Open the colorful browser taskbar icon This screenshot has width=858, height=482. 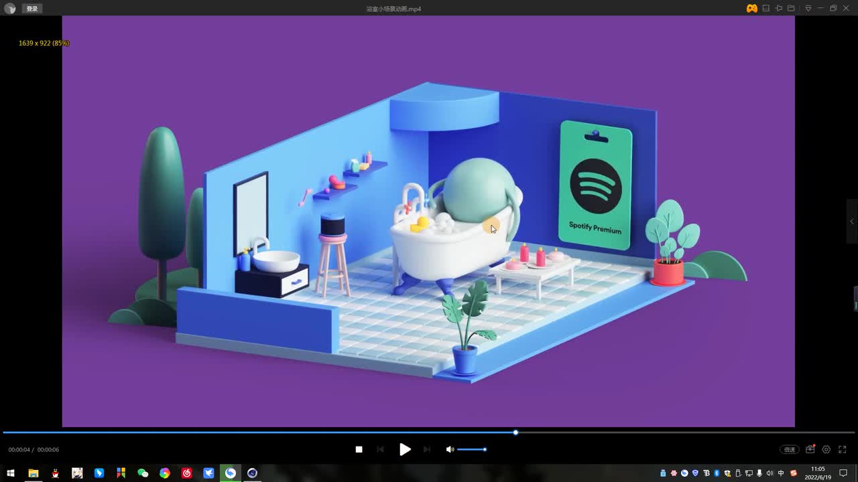tap(165, 473)
